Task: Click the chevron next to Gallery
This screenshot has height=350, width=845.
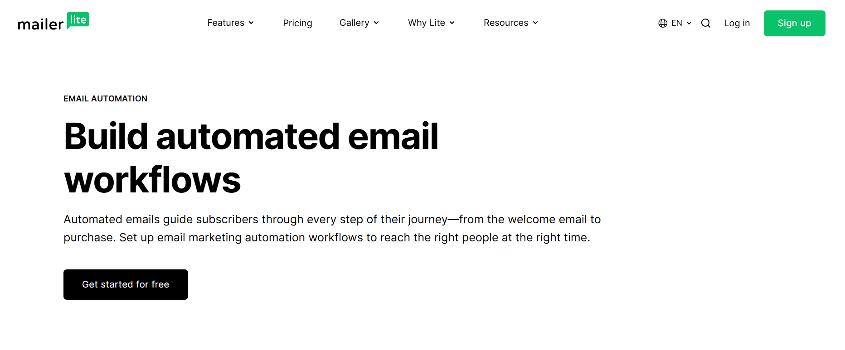Action: click(376, 23)
